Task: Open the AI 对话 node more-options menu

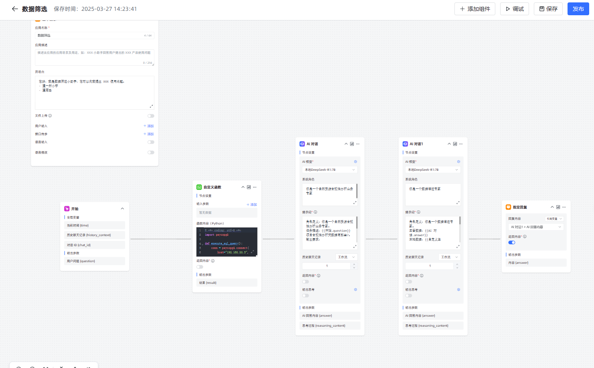Action: coord(358,144)
